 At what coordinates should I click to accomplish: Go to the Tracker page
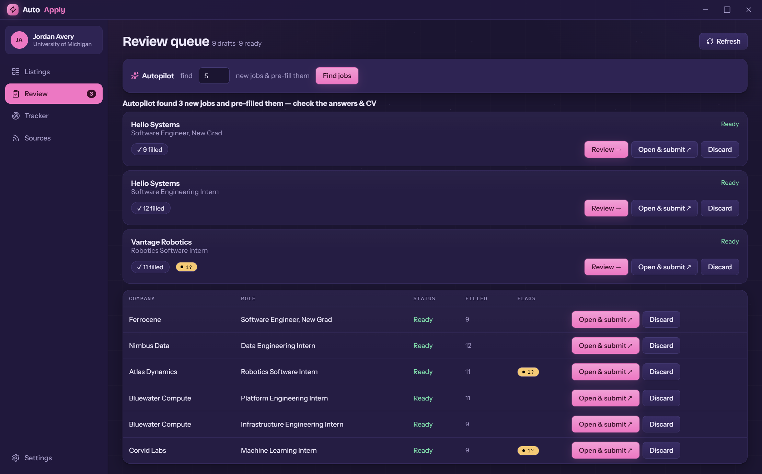pos(54,116)
